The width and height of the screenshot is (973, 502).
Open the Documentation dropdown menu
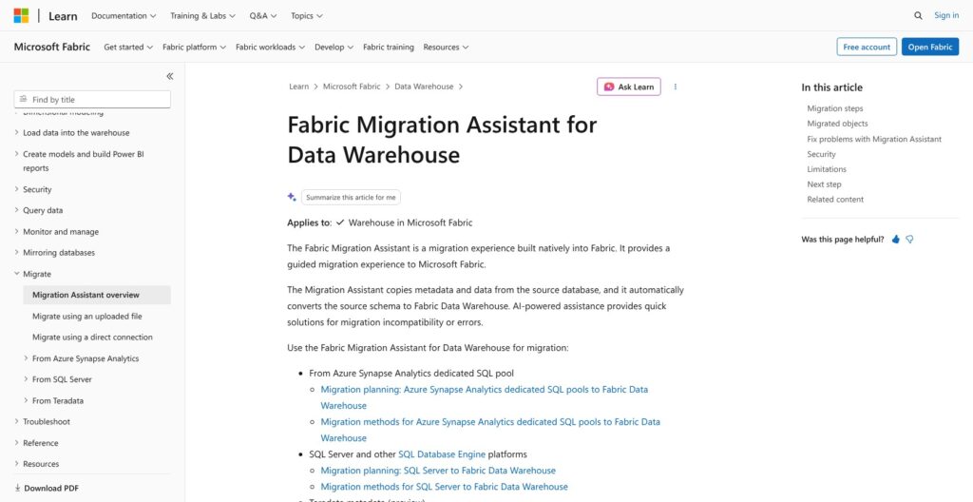coord(124,16)
